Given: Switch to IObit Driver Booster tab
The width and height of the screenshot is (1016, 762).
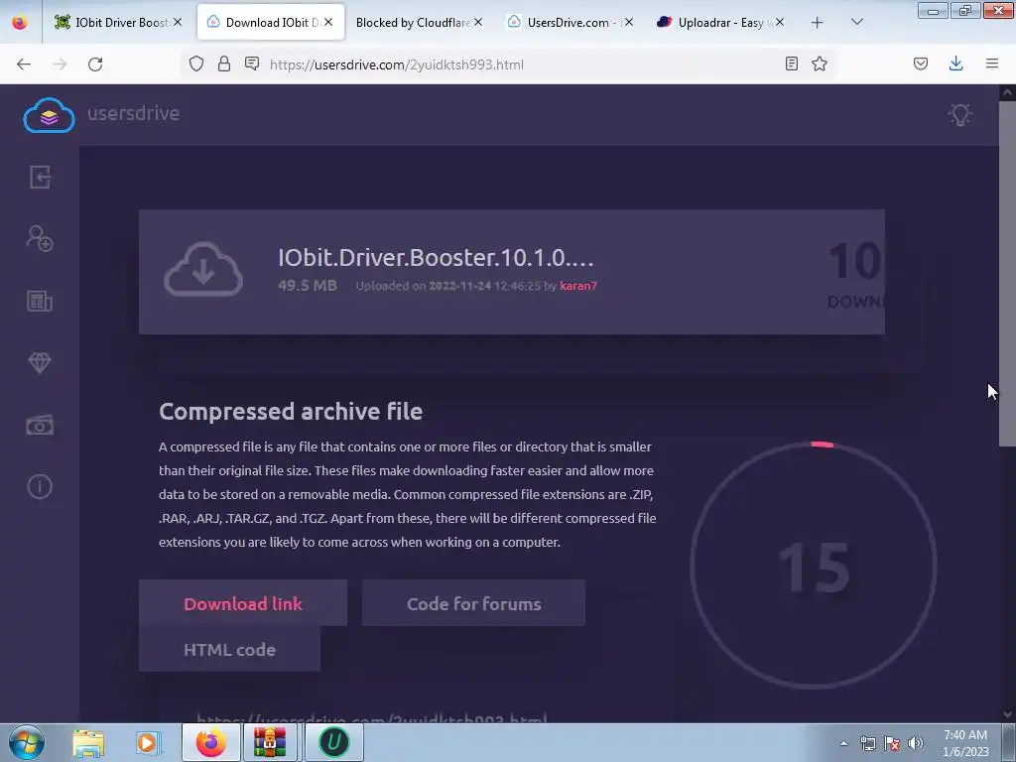Looking at the screenshot, I should click(119, 22).
